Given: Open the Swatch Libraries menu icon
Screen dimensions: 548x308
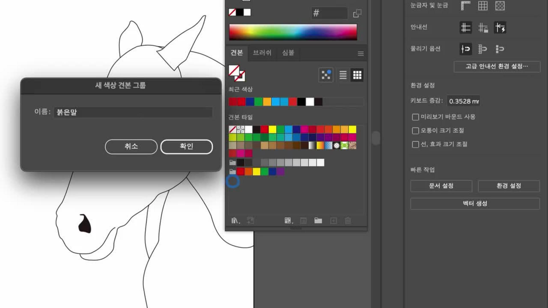Looking at the screenshot, I should [x=235, y=220].
